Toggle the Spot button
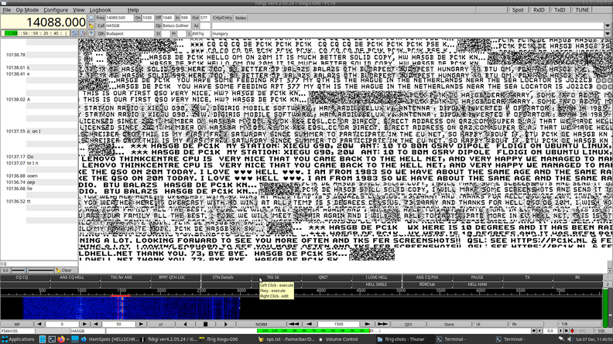 [x=518, y=10]
